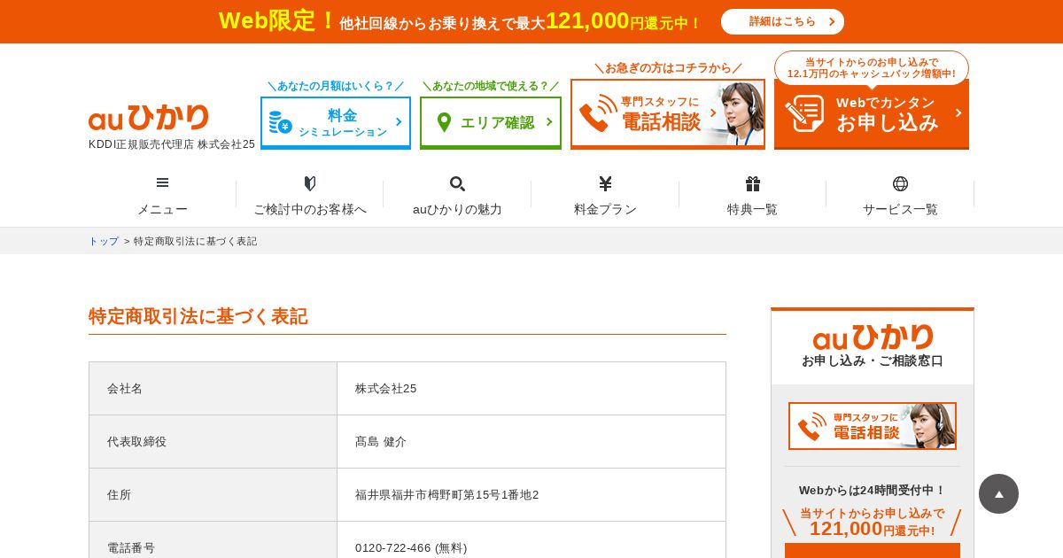Click the 電話番号 table header cell

[213, 540]
